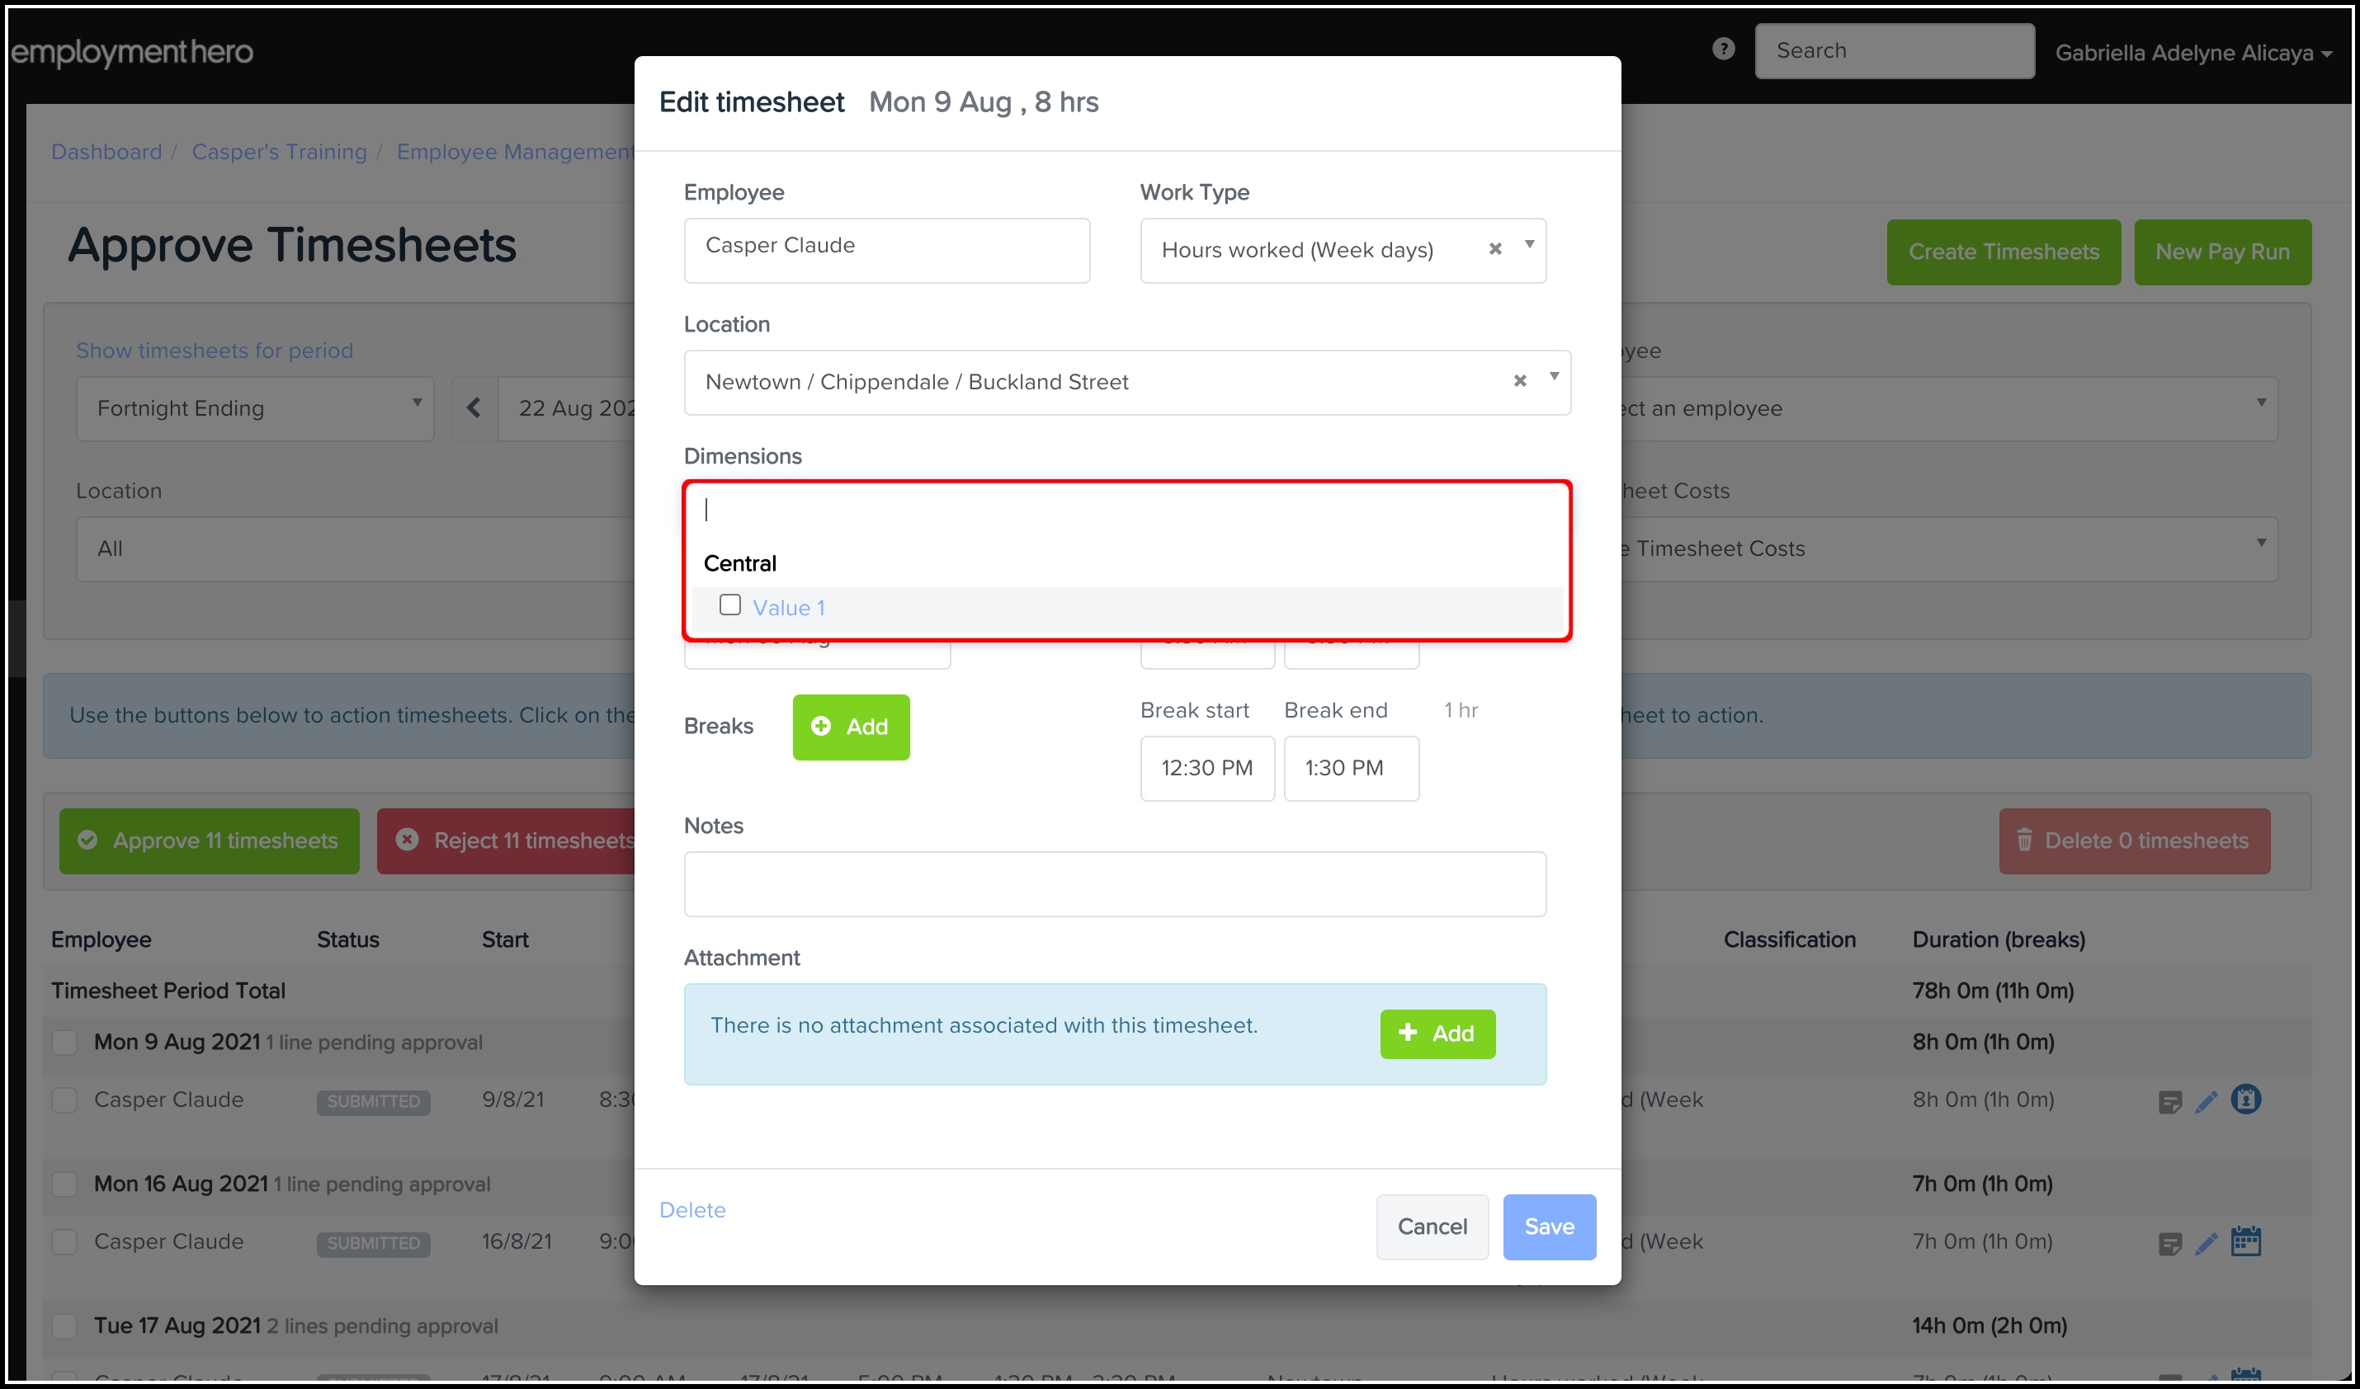This screenshot has height=1389, width=2360.
Task: Select checkbox for Mon 16 Aug 2021 group
Action: click(64, 1184)
